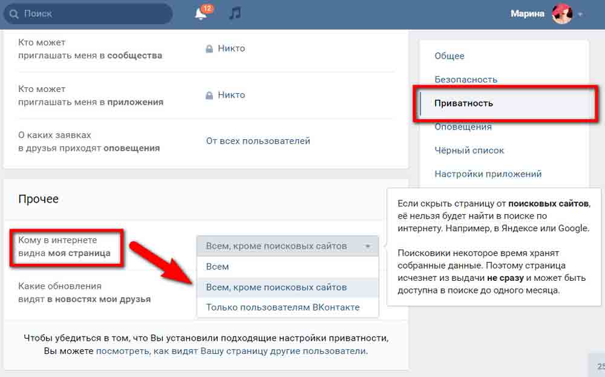Click the search magnifier icon
605x377 pixels.
click(x=15, y=13)
